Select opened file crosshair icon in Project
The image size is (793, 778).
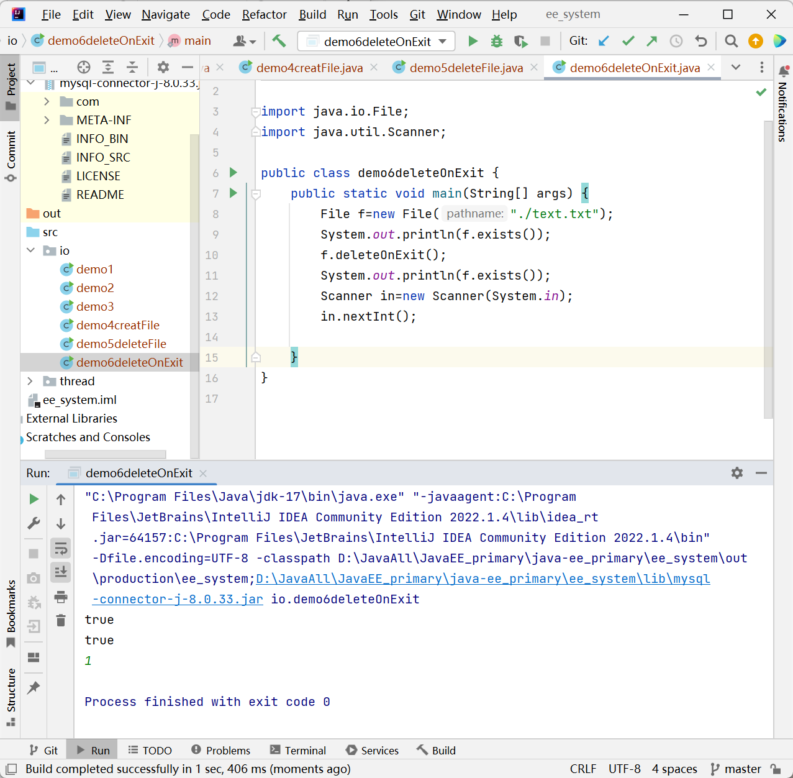pos(84,67)
